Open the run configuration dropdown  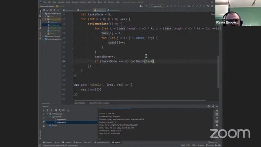coord(158,6)
